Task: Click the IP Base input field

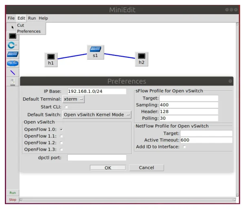Action: tap(97, 91)
